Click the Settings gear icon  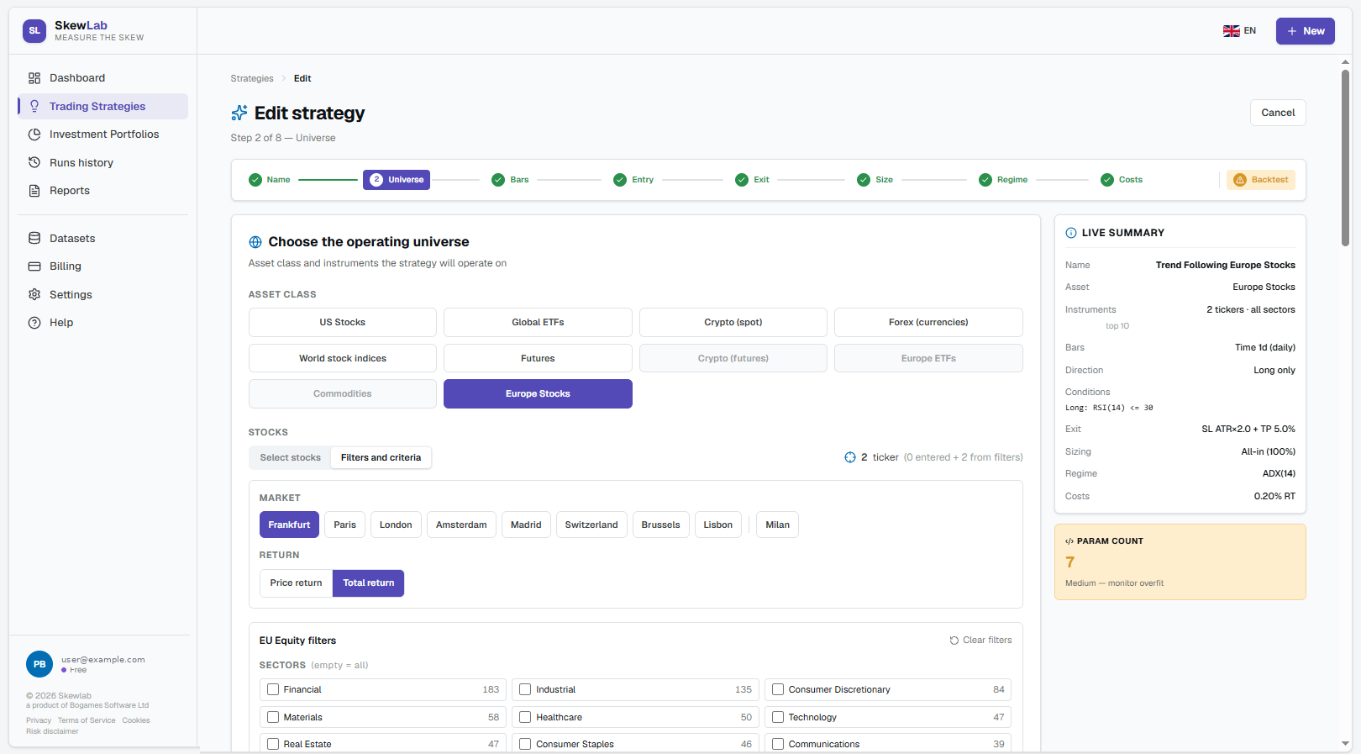click(x=34, y=294)
